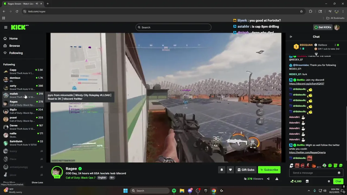Focus the Send a message field

(316, 173)
